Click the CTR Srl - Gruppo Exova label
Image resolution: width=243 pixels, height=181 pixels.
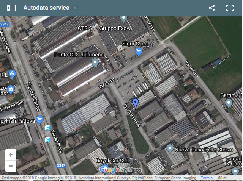coord(105,28)
